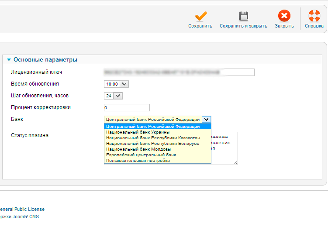Image resolution: width=328 pixels, height=227 pixels.
Task: Click Сохранить и закрыть floppy disk icon
Action: [243, 17]
